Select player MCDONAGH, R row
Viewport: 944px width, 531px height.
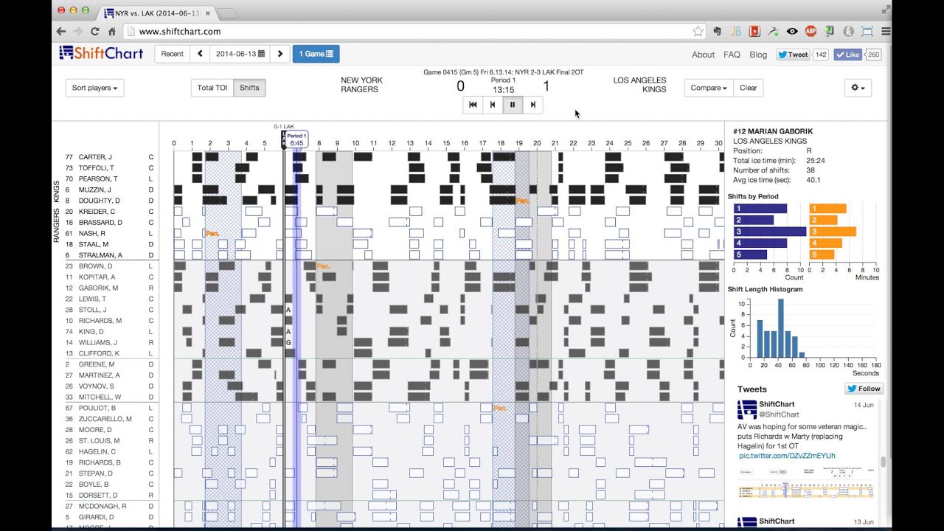(111, 506)
